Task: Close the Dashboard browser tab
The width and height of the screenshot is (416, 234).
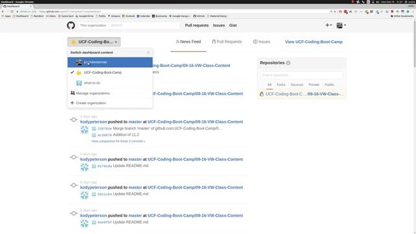Action: 31,6
